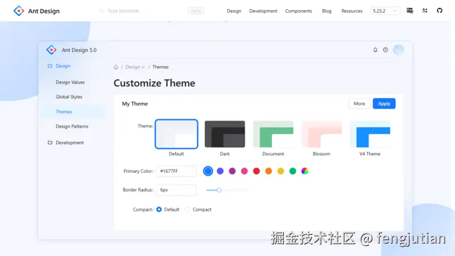Click the My Theme label
Image resolution: width=455 pixels, height=256 pixels.
135,104
